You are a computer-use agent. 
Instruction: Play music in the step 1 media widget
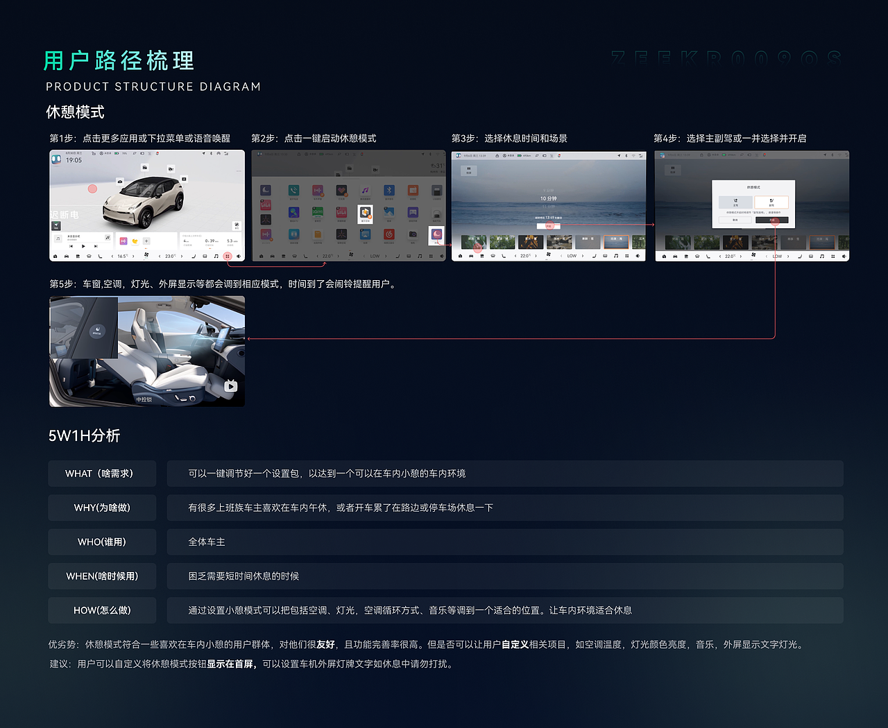[83, 246]
